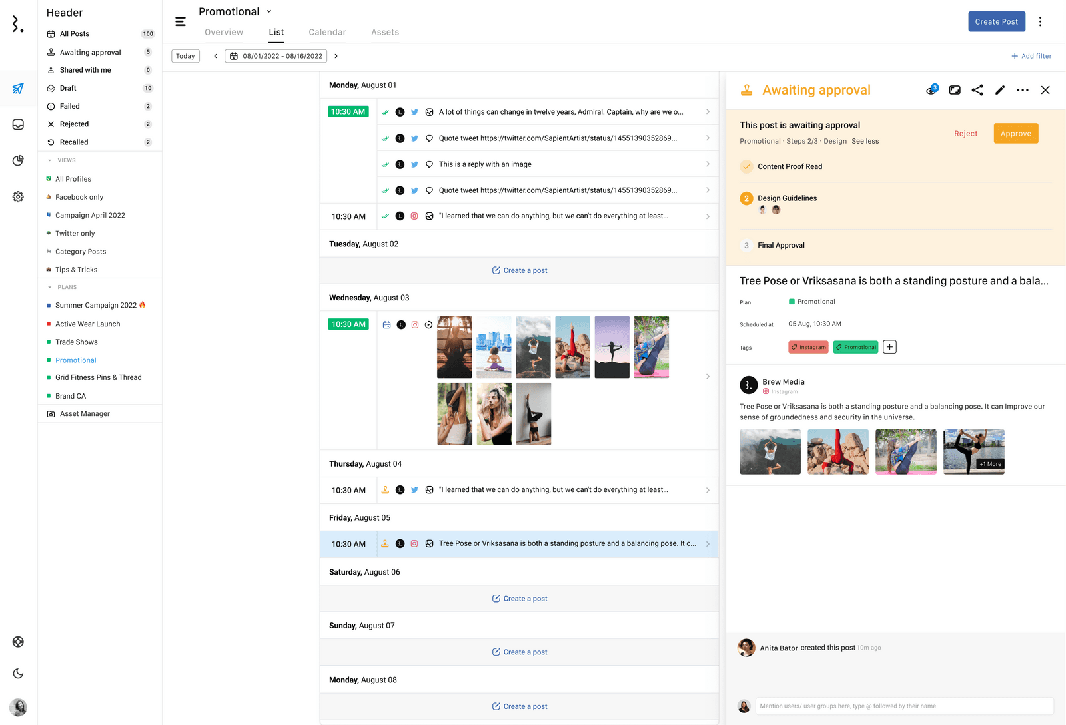Expand the Promotional plan title dropdown

pos(269,11)
